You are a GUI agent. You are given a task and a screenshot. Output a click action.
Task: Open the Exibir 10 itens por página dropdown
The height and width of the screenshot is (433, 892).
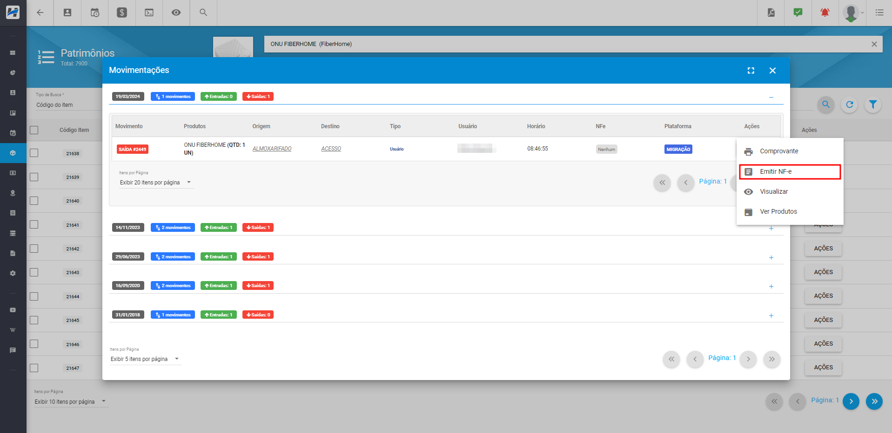tap(71, 402)
